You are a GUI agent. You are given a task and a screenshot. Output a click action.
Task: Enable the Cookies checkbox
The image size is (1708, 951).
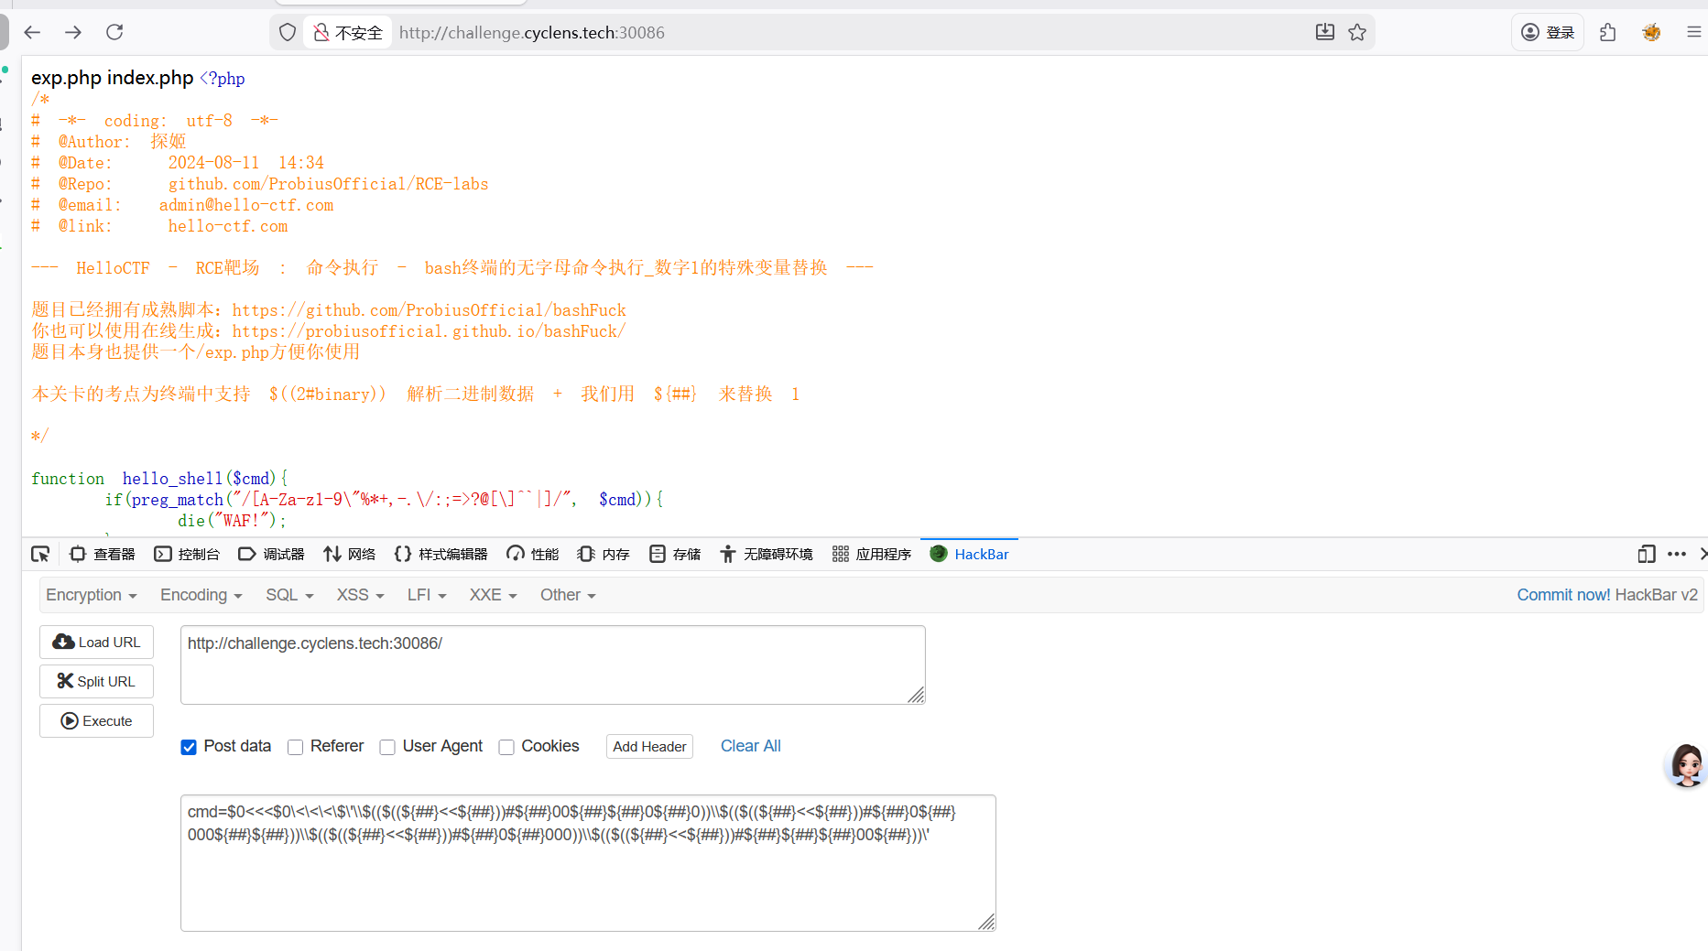pos(506,747)
